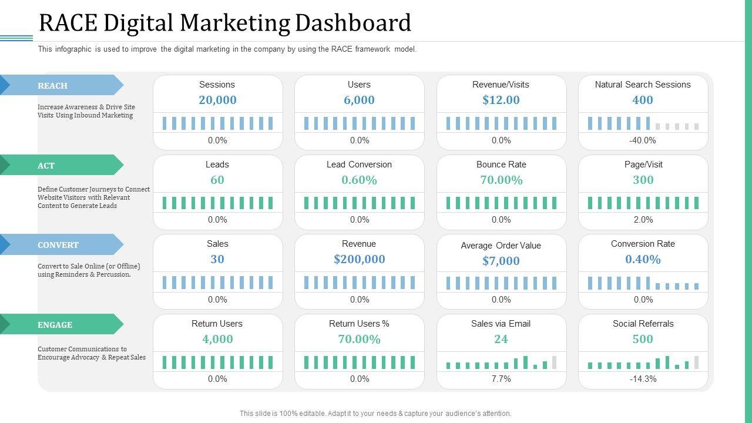Click the Revenue/Visits $12.00 value
Screen dimensions: 752x423
pyautogui.click(x=501, y=100)
